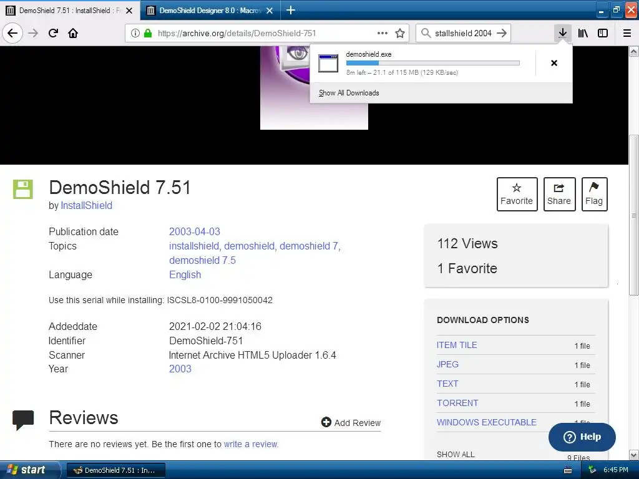Click the 1 Favorite count text
Viewport: 639px width, 479px height.
467,268
